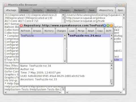Click the green expand icon of Repository window
The width and height of the screenshot is (136, 102).
pos(108,25)
